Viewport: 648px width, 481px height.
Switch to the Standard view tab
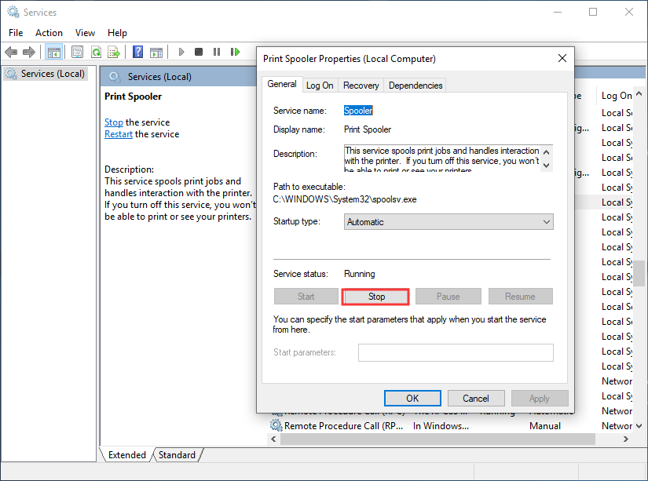(x=177, y=454)
